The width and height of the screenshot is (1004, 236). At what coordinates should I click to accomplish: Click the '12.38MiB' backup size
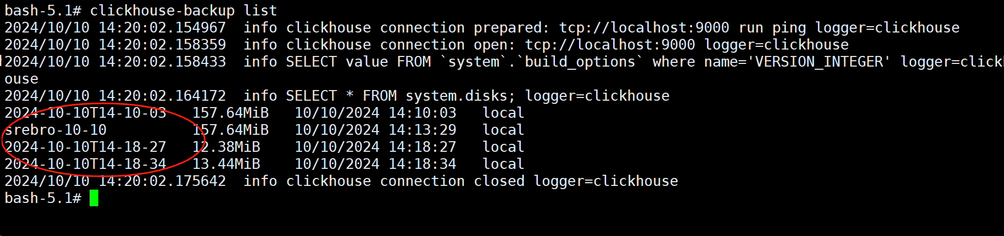226,147
